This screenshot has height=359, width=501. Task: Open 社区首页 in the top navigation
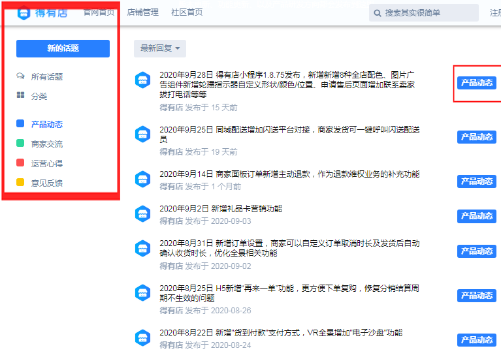[187, 12]
